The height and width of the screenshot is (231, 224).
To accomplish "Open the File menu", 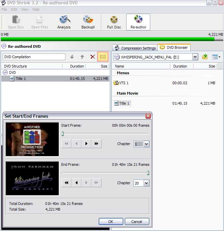I will point(4,9).
